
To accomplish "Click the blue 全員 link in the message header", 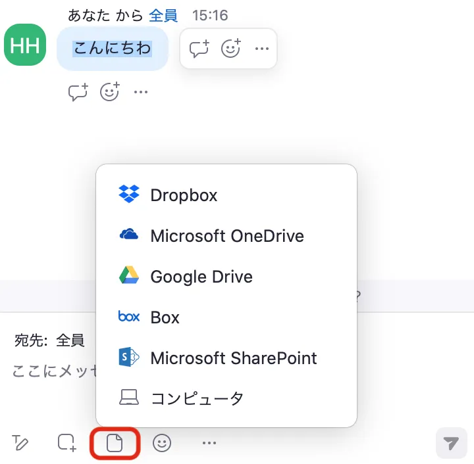I will click(x=163, y=14).
